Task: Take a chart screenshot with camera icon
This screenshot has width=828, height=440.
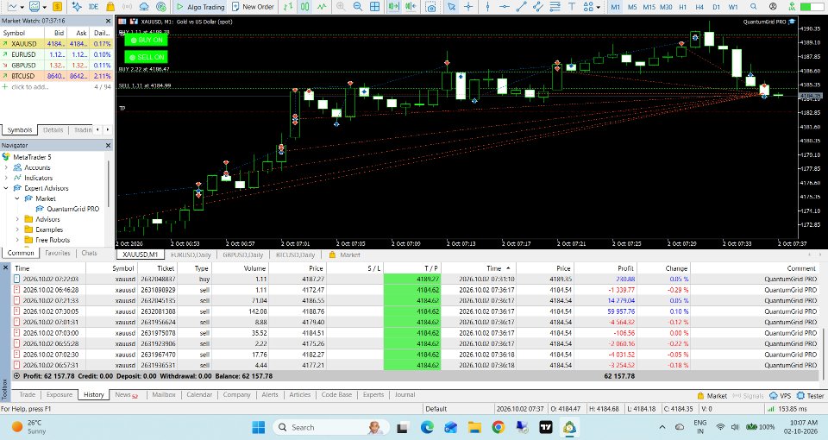Action: tap(431, 7)
